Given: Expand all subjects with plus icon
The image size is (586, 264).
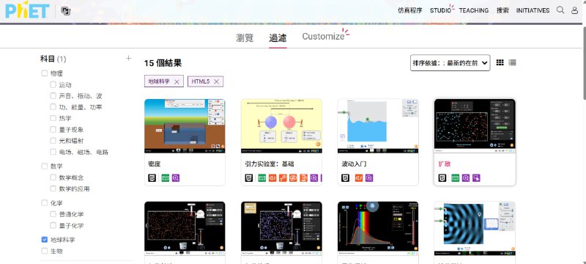Looking at the screenshot, I should tap(129, 59).
